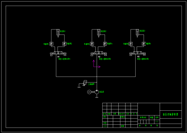Click the green label beside the relief valve
This screenshot has height=133, width=187.
pyautogui.click(x=91, y=84)
